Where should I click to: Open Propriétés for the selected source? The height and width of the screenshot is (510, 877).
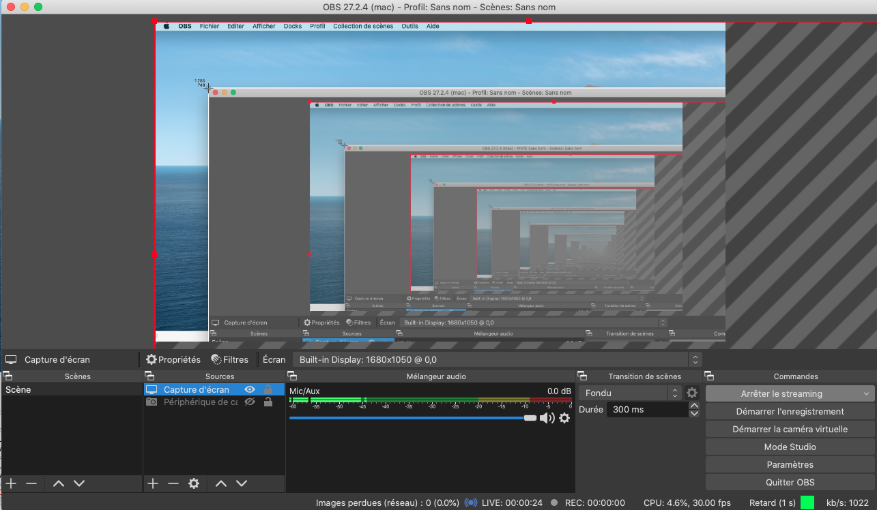(173, 359)
